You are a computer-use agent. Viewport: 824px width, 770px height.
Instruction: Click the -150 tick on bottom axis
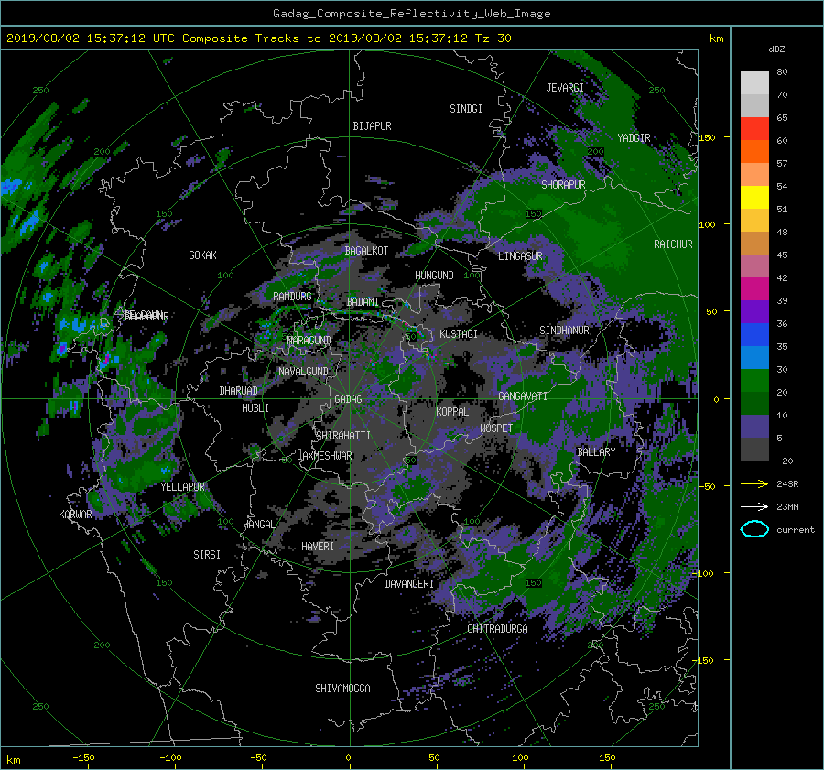click(83, 758)
